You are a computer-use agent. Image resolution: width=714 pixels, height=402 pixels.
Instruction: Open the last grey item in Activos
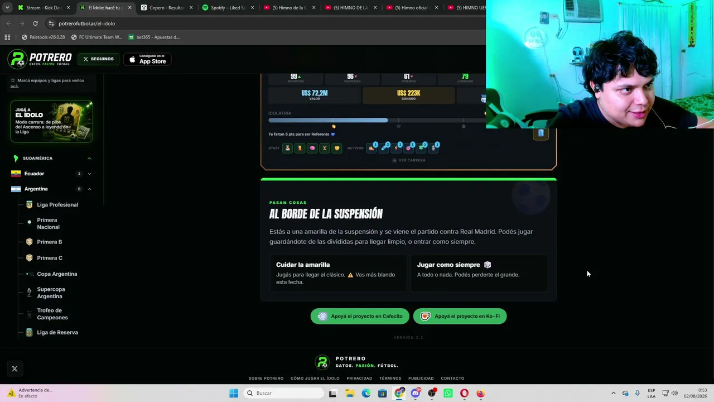(433, 148)
